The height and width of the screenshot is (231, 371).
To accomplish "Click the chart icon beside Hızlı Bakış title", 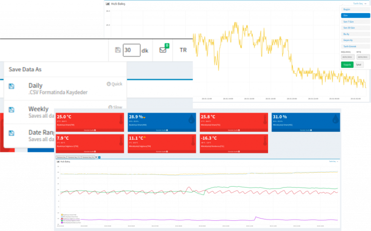I will (x=108, y=3).
